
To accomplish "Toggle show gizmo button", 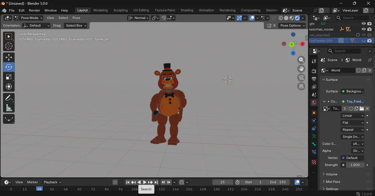I will click(239, 18).
